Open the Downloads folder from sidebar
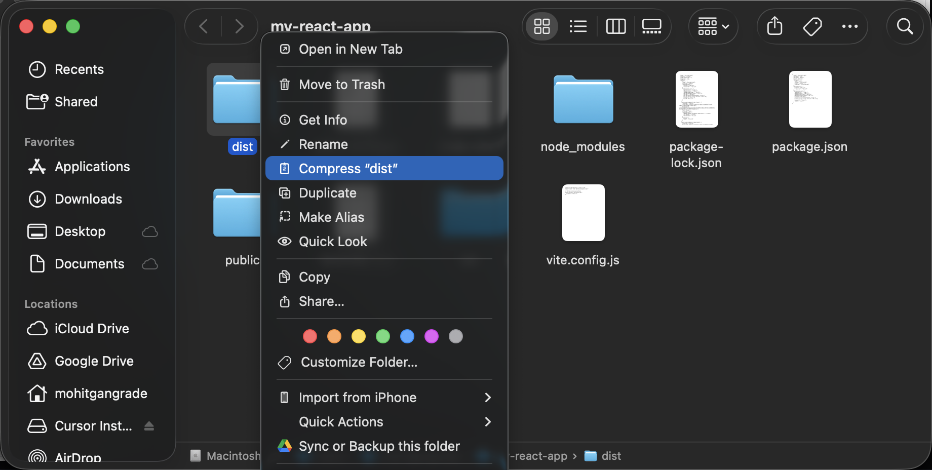The image size is (932, 470). [x=88, y=199]
